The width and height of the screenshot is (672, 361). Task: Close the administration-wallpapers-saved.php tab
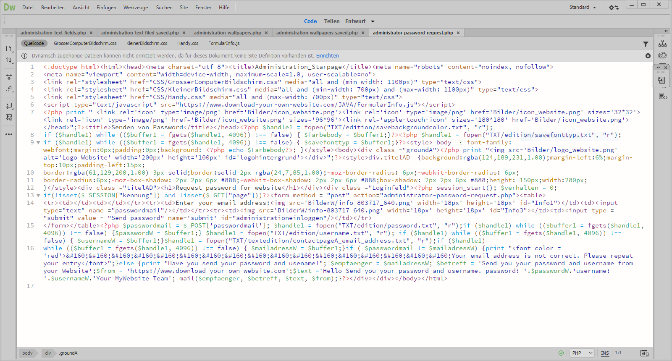(363, 33)
